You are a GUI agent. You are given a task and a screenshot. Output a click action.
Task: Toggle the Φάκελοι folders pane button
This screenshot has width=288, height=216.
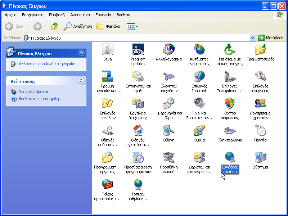(108, 26)
